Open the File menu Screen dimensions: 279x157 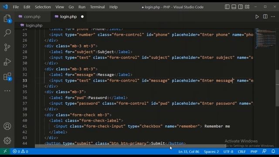click(x=16, y=7)
